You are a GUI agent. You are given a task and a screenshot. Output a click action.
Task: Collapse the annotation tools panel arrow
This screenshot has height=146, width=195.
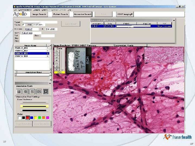coord(50,83)
